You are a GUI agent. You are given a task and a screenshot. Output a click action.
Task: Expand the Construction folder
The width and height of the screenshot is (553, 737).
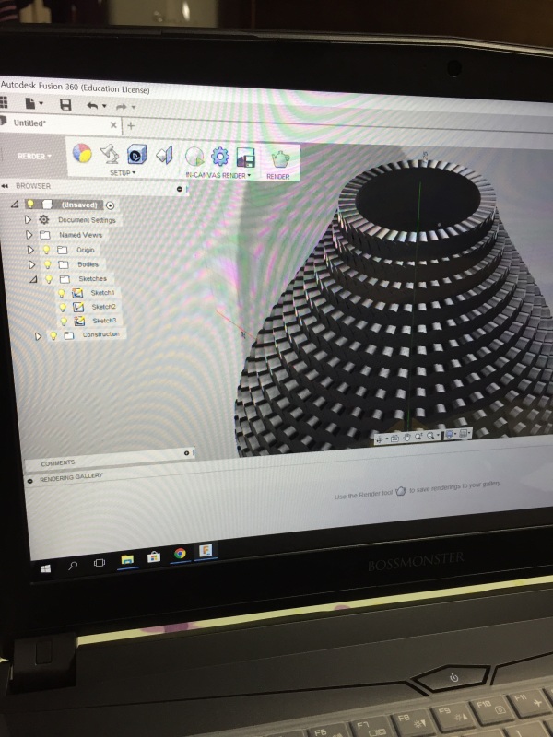pyautogui.click(x=38, y=336)
